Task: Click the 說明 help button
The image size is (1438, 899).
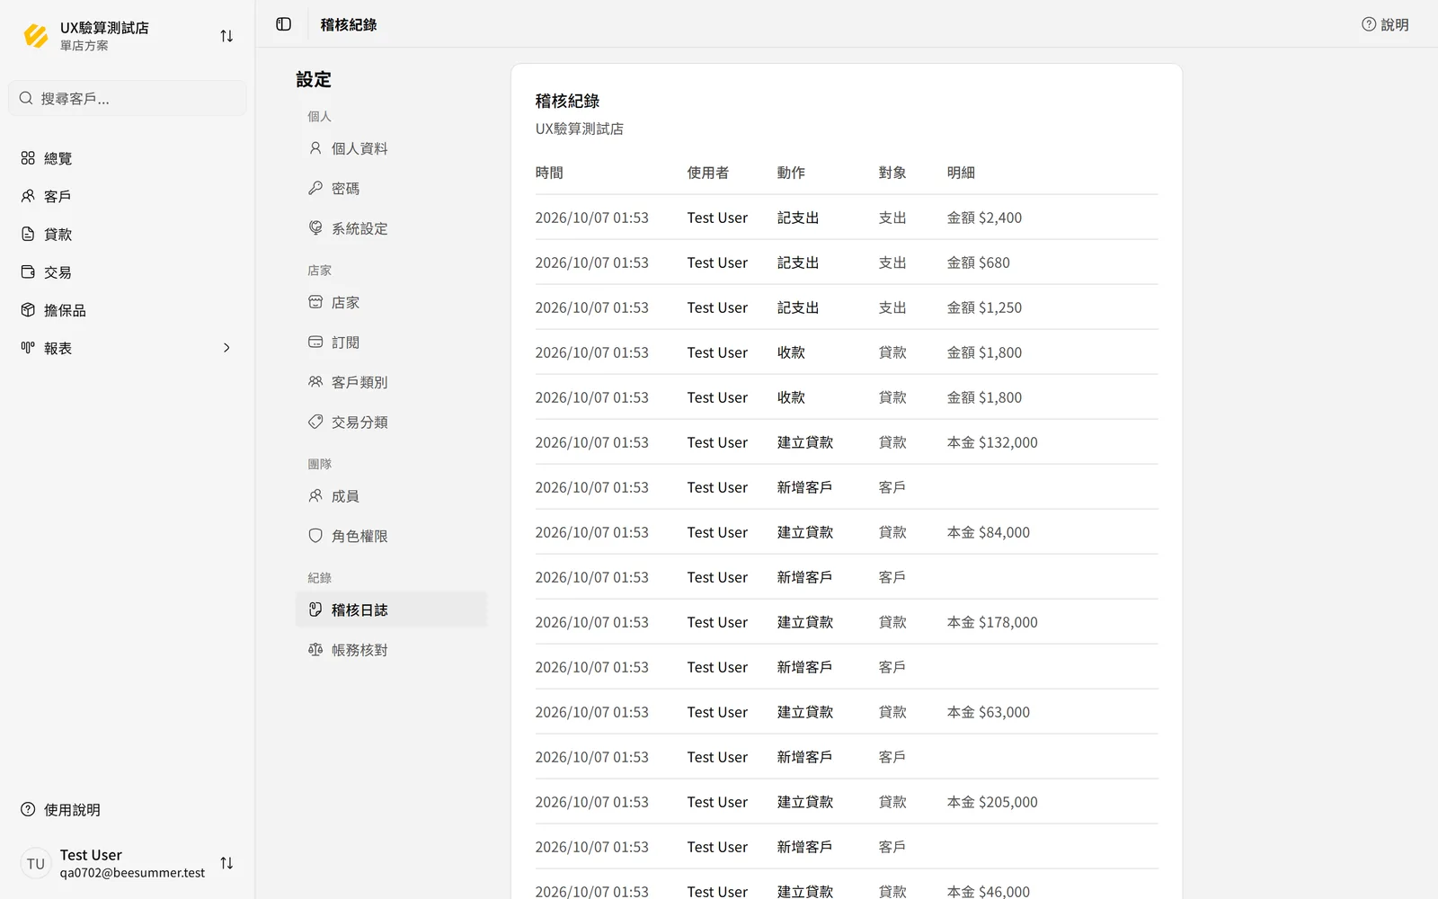Action: 1385,24
